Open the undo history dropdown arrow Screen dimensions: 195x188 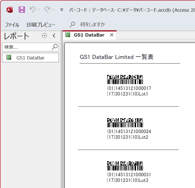click(x=39, y=10)
